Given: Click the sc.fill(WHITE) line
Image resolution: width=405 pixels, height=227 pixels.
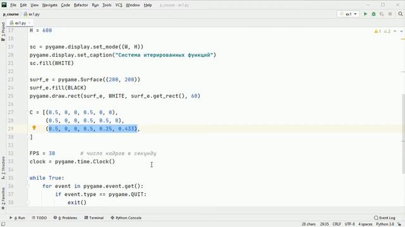Looking at the screenshot, I should click(52, 63).
